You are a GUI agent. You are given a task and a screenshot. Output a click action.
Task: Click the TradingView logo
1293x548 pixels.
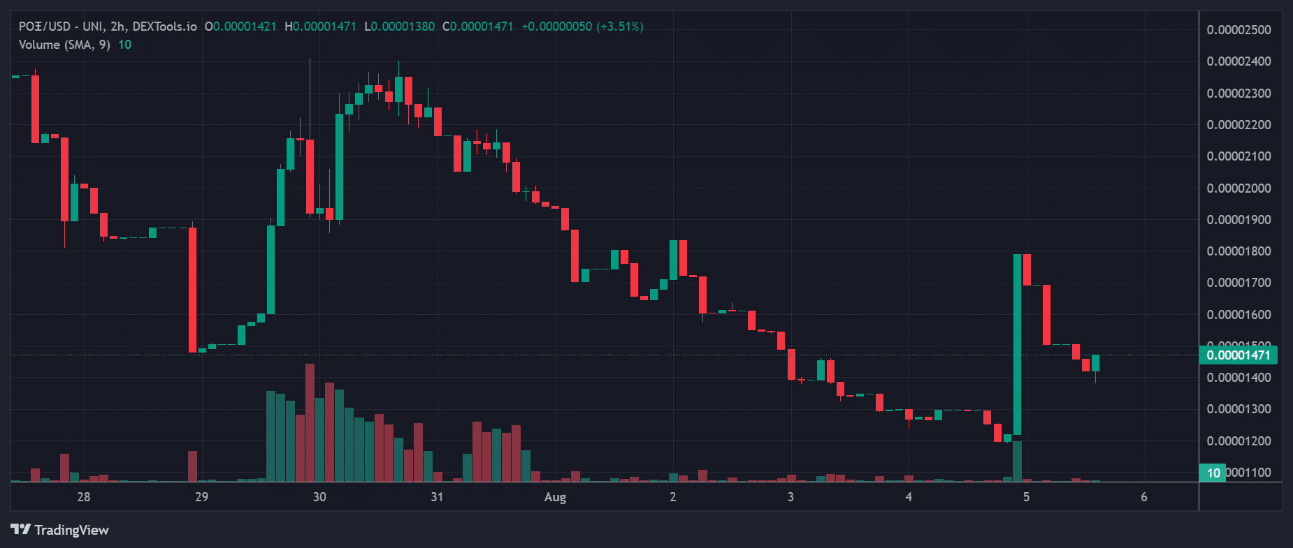point(21,530)
